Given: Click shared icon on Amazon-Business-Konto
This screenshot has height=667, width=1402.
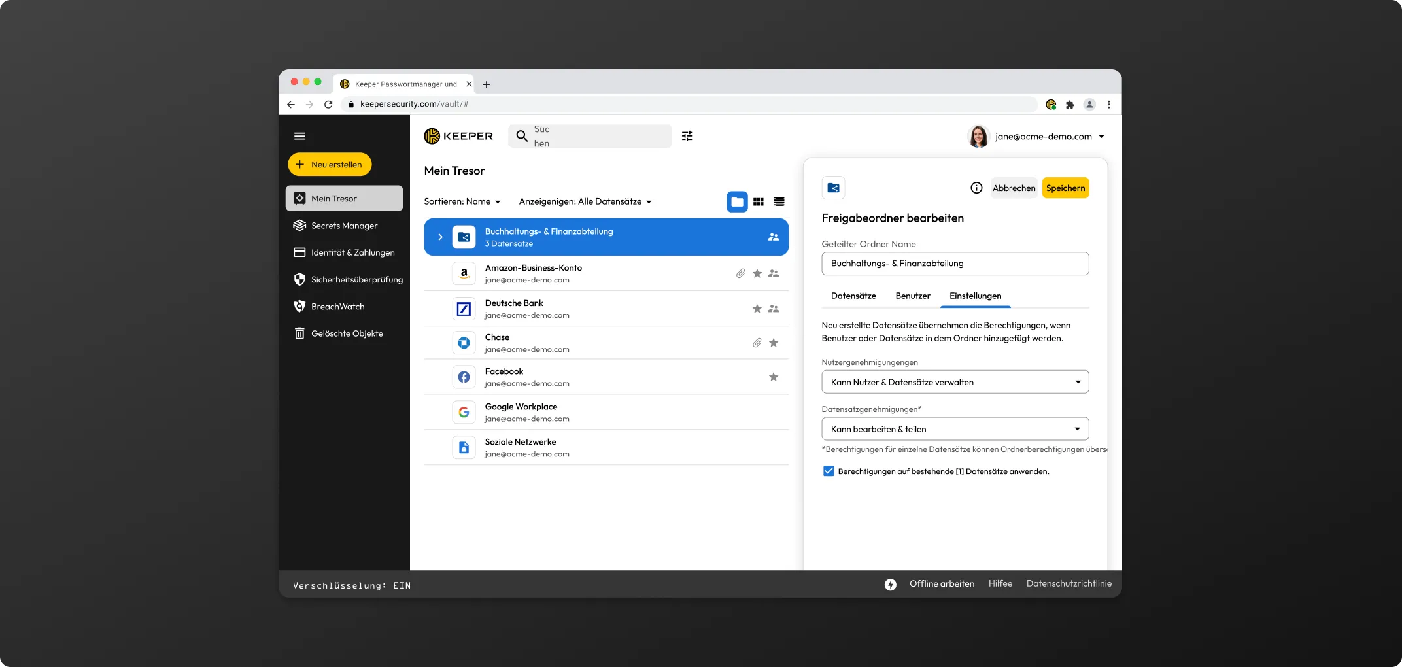Looking at the screenshot, I should point(774,273).
